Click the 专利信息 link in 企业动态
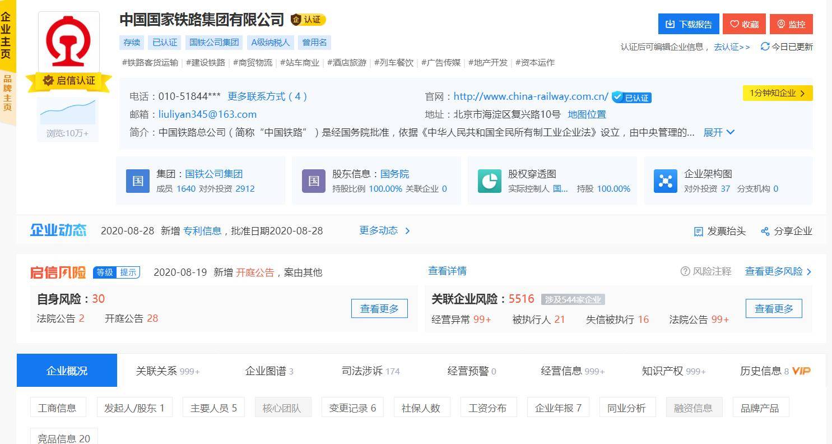The image size is (832, 444). point(202,231)
